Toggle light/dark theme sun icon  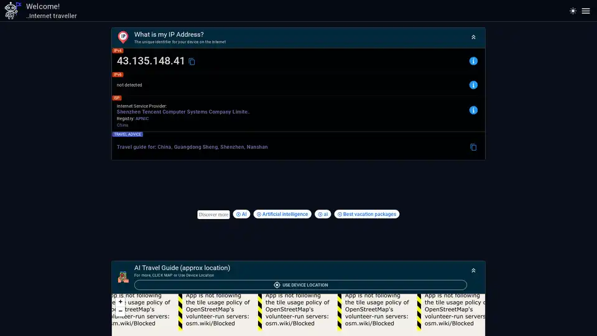tap(573, 11)
